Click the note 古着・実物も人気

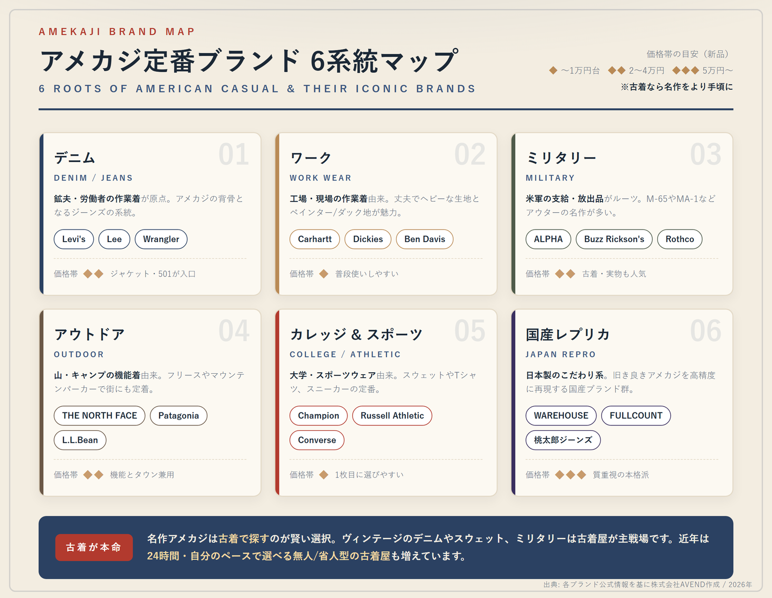pos(614,274)
